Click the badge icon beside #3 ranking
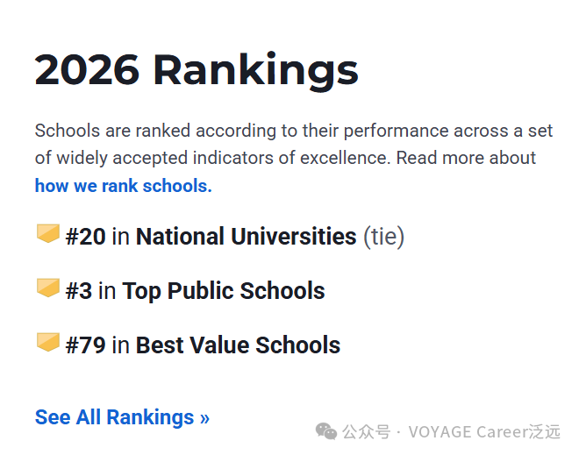Screen dimensions: 579x455 47,289
